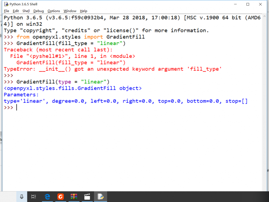Open Task View from the taskbar

coord(34,196)
